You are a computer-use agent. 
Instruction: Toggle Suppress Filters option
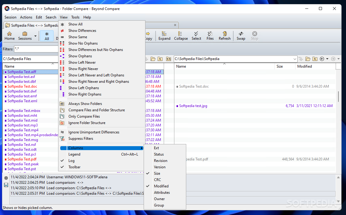click(102, 139)
